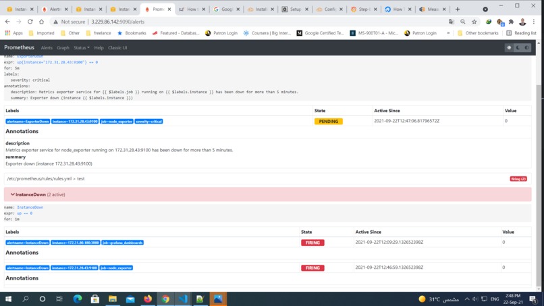Viewport: 544px width, 306px height.
Task: Launch Microsoft Edge from taskbar
Action: [x=78, y=299]
